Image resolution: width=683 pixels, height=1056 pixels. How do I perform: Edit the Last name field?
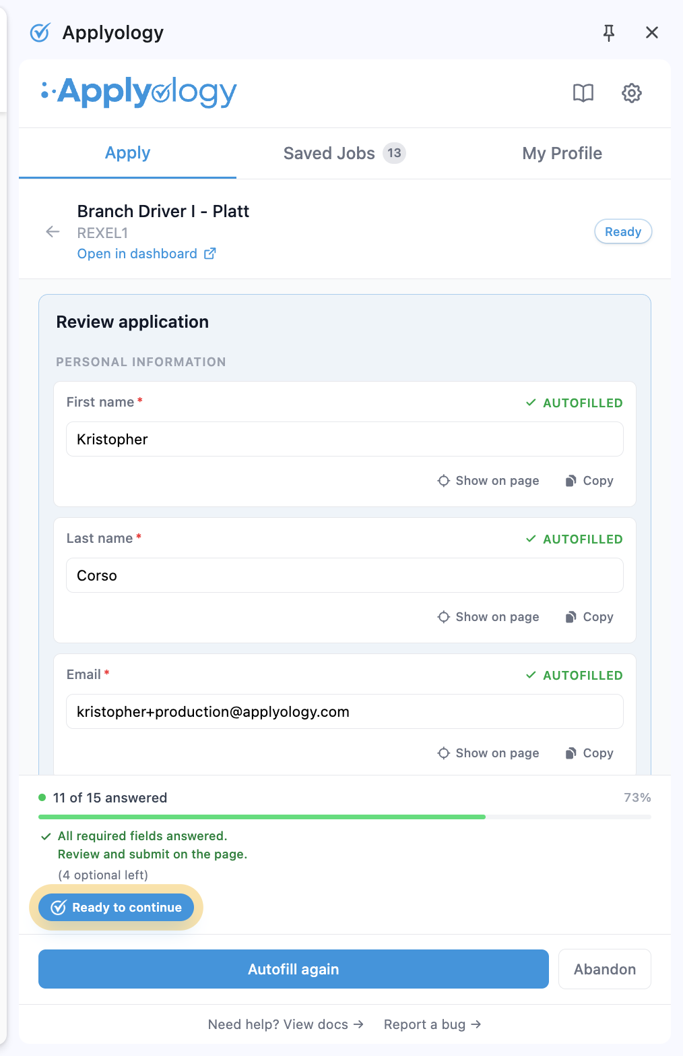click(x=345, y=575)
